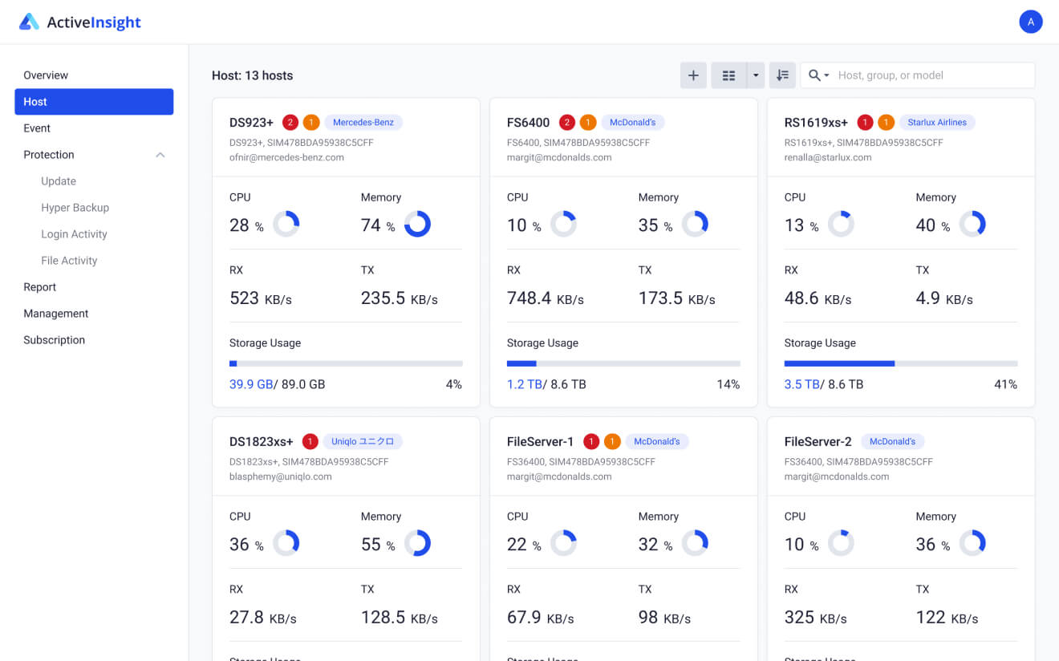Screen dimensions: 1059x661
Task: Collapse the Protection section
Action: point(160,154)
